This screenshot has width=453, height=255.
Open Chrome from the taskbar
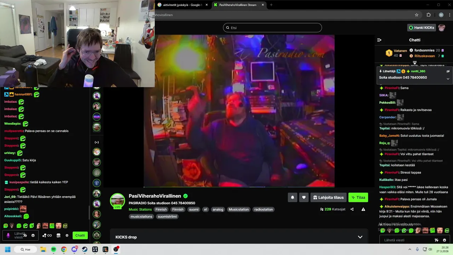[64, 249]
